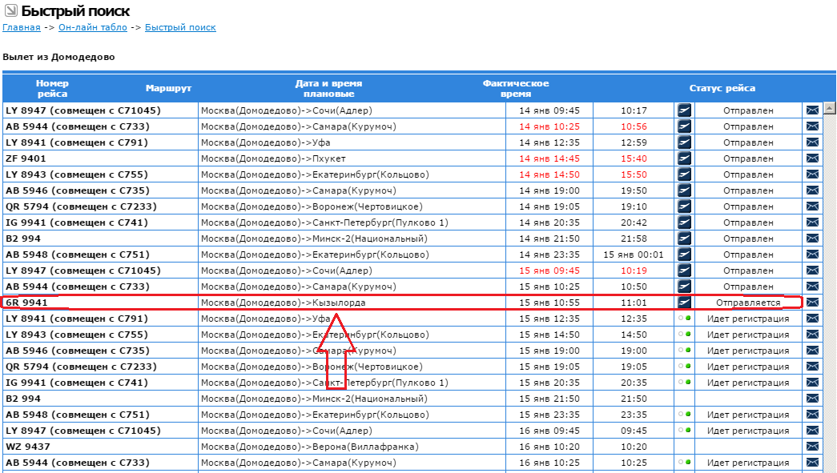The image size is (837, 473).
Task: Click envelope icon for WZ 9437 Verona flight
Action: (812, 447)
